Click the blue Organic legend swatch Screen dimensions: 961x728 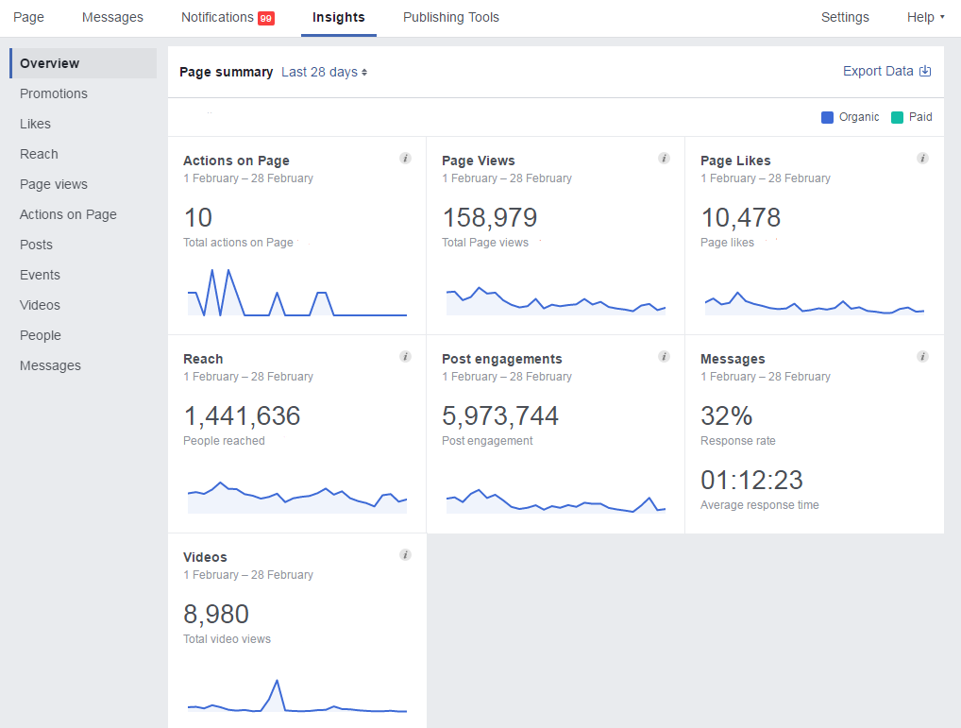pyautogui.click(x=827, y=117)
